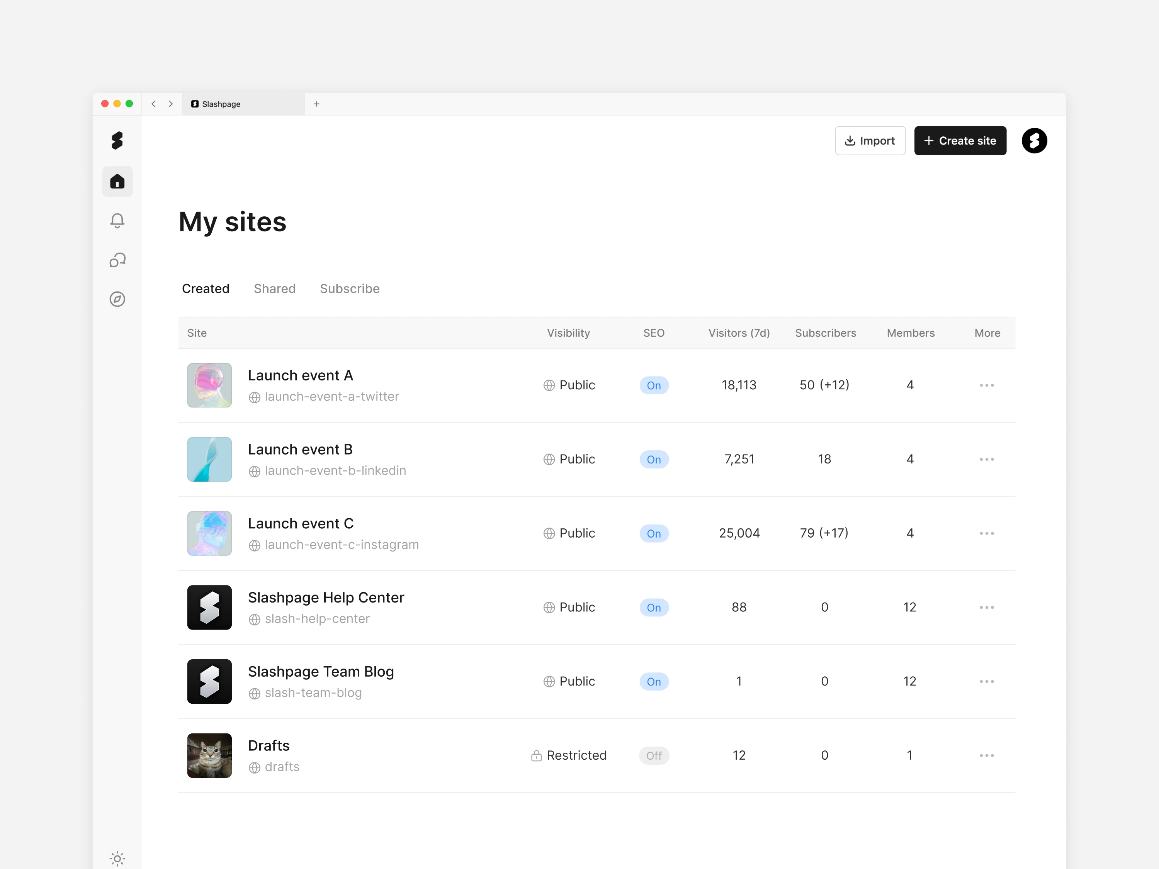
Task: Toggle SEO On badge for Launch event C
Action: (x=654, y=533)
